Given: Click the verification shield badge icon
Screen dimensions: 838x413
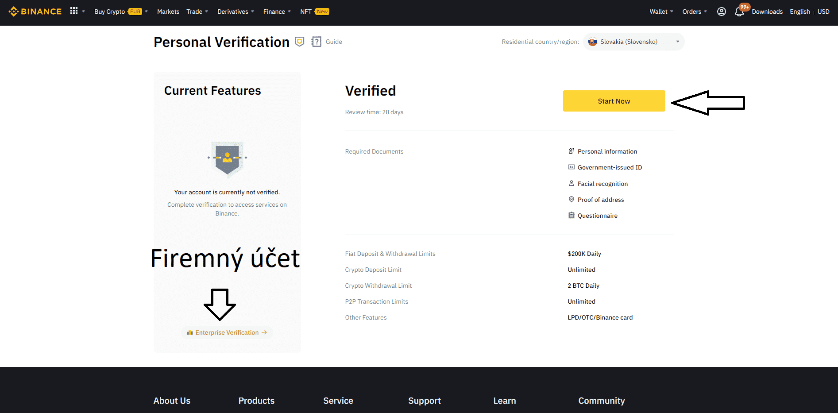Looking at the screenshot, I should (300, 42).
